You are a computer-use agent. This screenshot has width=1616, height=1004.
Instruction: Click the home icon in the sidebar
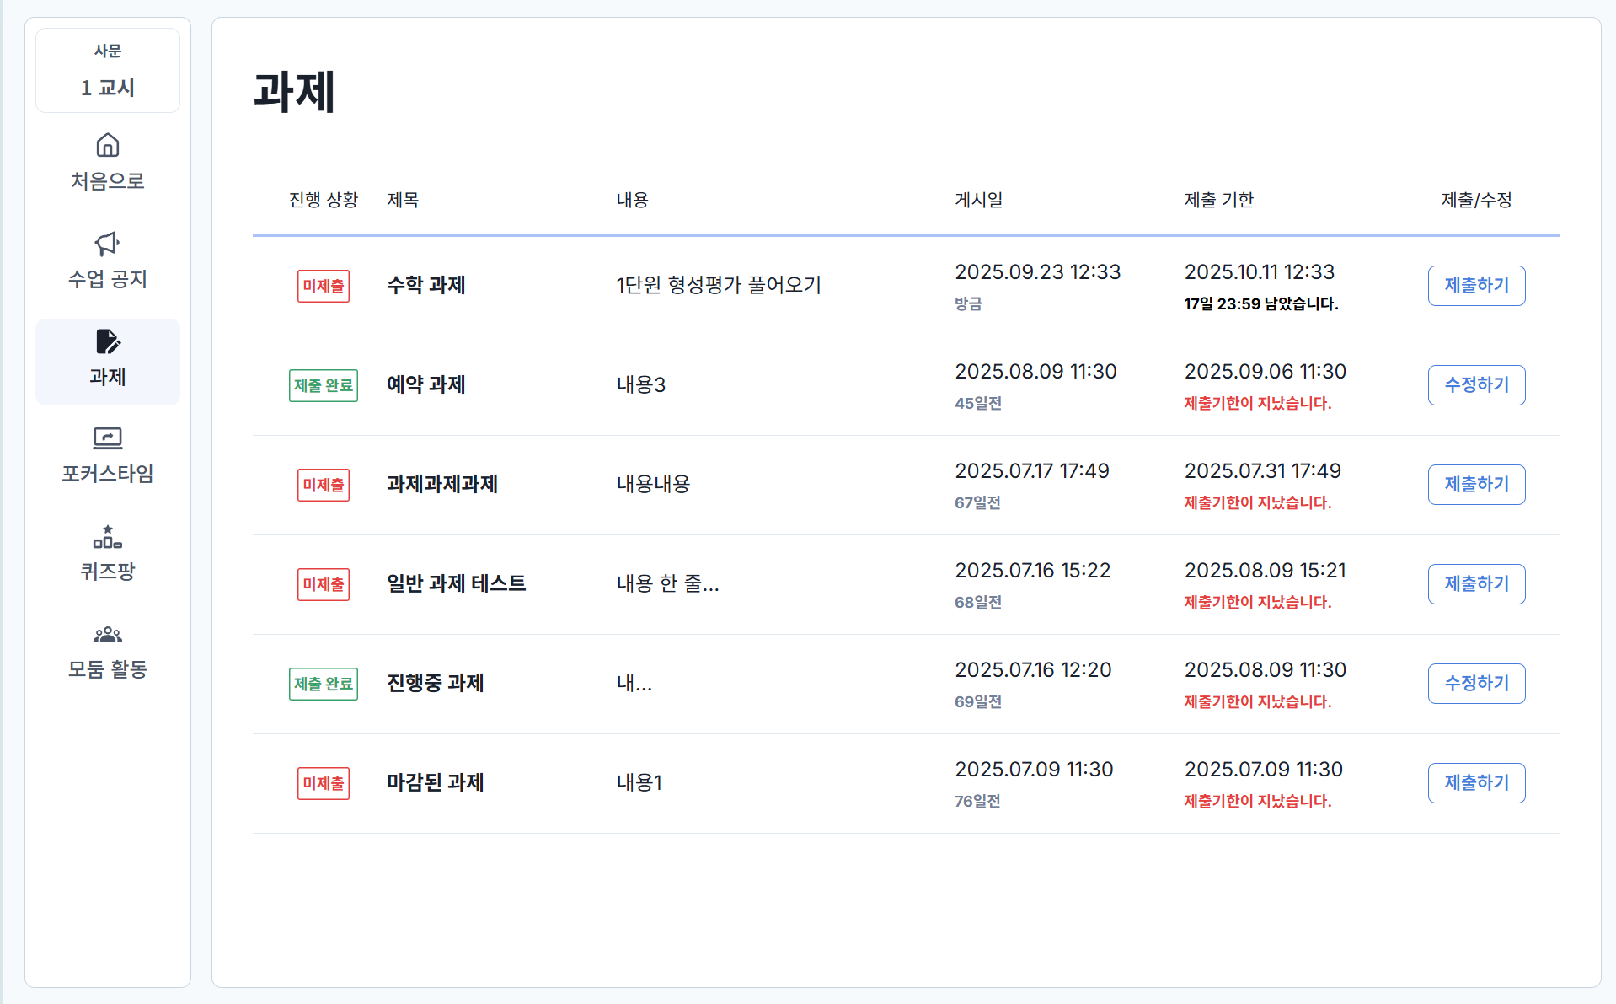108,145
